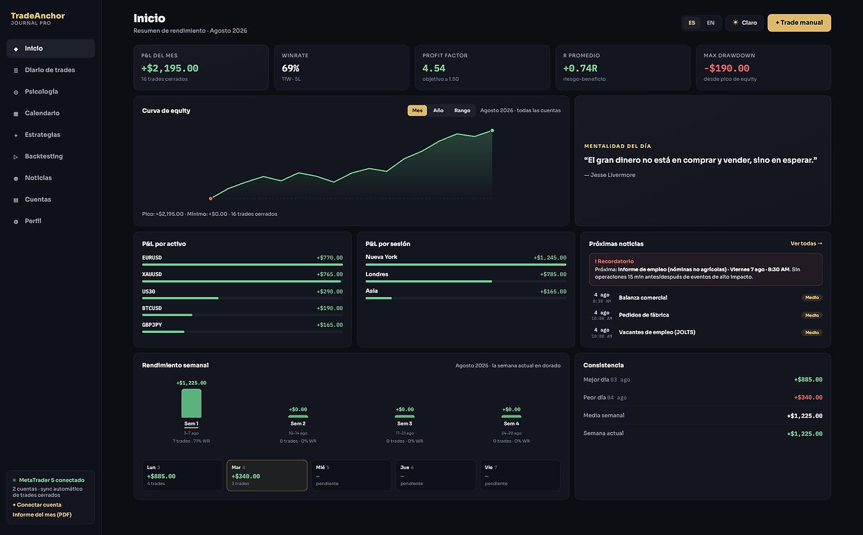Image resolution: width=863 pixels, height=535 pixels.
Task: Click the XAUUSD P&L row
Action: click(x=242, y=277)
